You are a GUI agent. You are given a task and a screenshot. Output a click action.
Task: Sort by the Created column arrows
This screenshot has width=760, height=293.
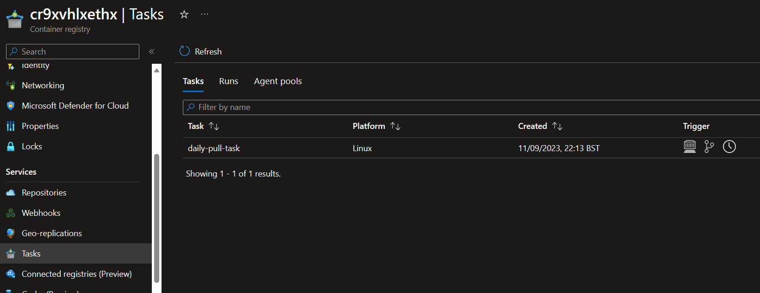[x=557, y=126]
